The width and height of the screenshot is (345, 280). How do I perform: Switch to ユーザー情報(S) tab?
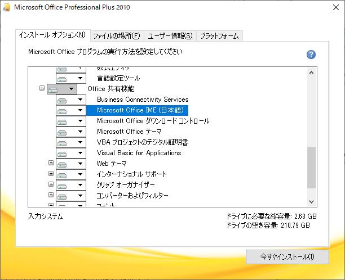(170, 36)
